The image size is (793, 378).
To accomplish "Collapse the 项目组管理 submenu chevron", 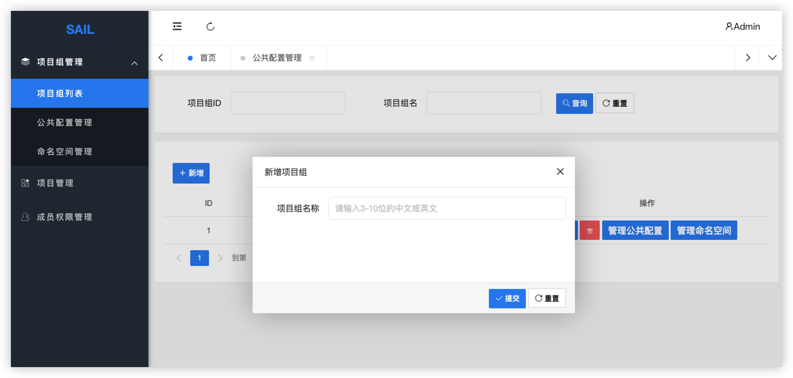I will point(135,63).
